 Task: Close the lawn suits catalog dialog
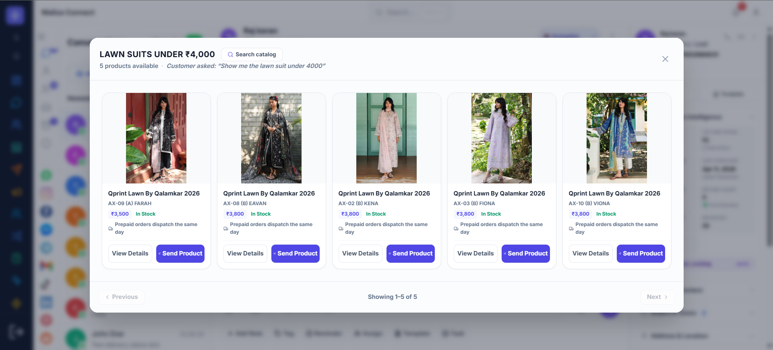665,59
